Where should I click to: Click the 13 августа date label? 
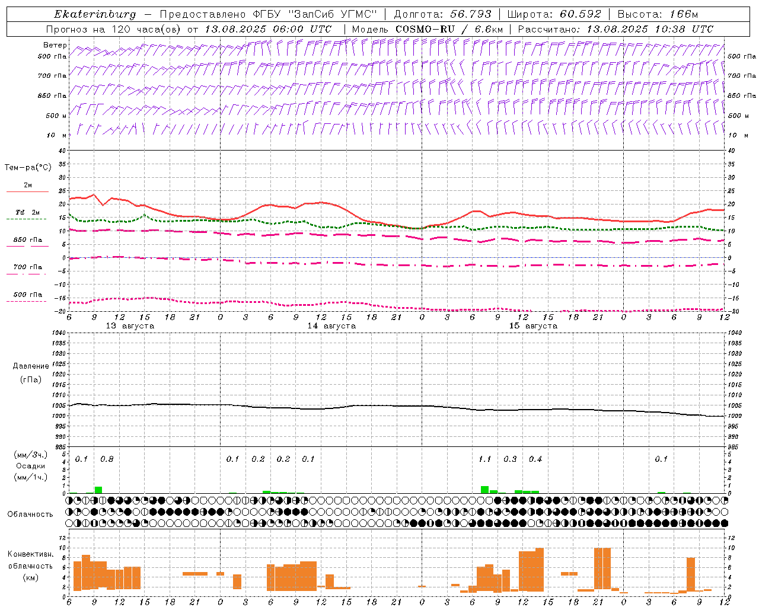[x=129, y=326]
